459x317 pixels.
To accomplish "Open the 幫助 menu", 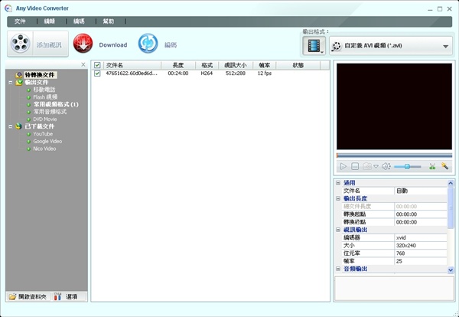I will coord(109,21).
